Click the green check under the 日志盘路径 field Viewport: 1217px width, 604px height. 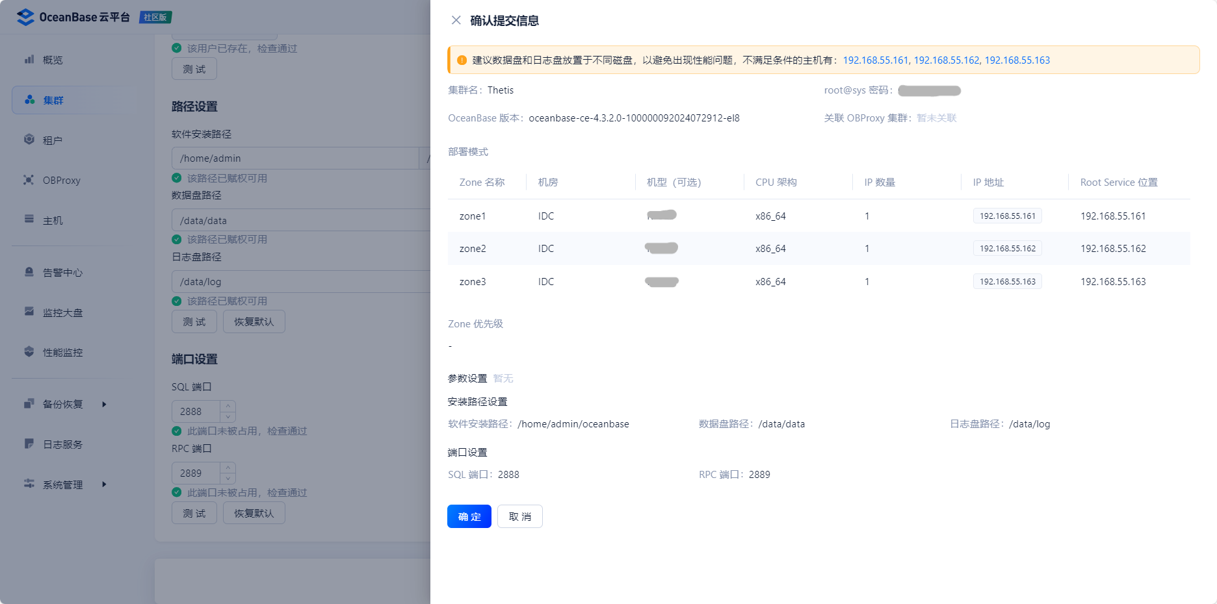[176, 301]
